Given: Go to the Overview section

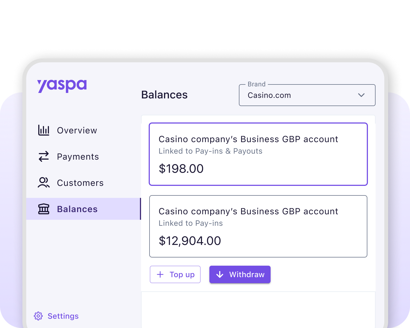Looking at the screenshot, I should (x=77, y=130).
